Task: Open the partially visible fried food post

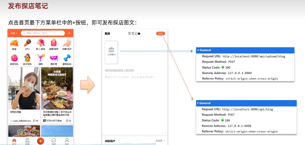Action: click(x=24, y=131)
